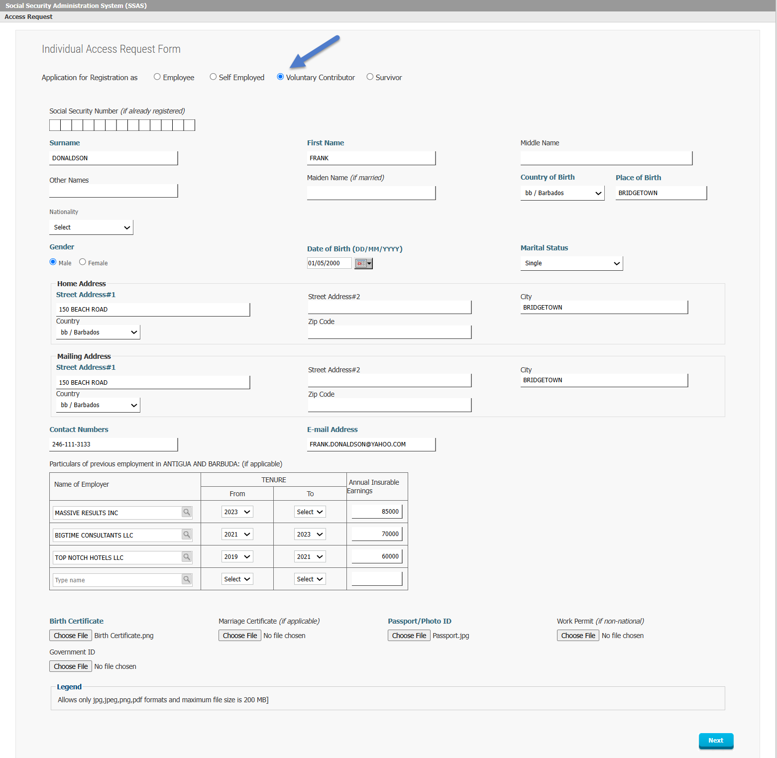Open To year dropdown for BIGTIME CONSULTANTS LLC
The image size is (777, 758).
tap(310, 534)
